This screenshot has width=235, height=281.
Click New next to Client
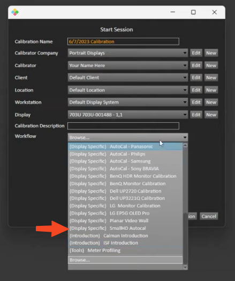coord(211,78)
